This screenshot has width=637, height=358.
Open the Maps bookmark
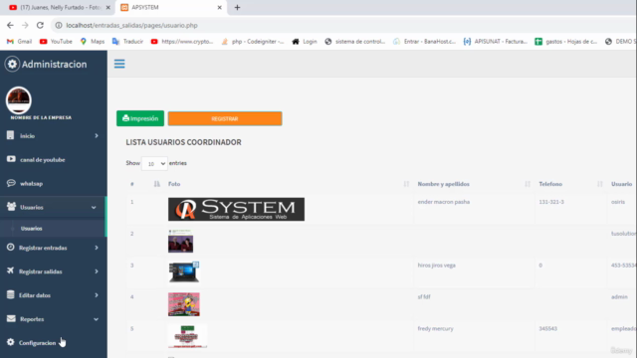[93, 42]
